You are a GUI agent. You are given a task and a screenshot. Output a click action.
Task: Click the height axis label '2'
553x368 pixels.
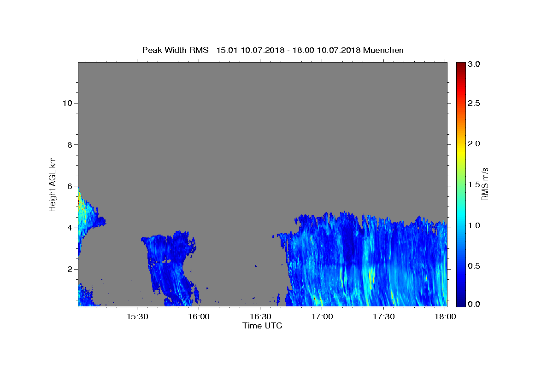coord(69,269)
